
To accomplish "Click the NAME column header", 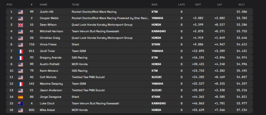I will (44, 5).
